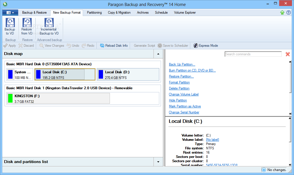Click properties panel scrollbar down arrow
This screenshot has height=175, width=294.
coord(290,165)
